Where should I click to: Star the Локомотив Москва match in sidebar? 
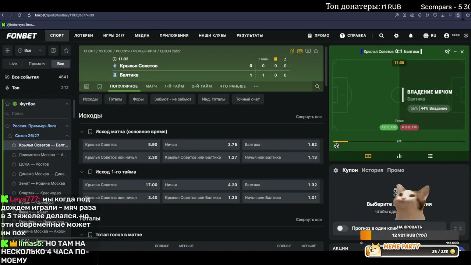pyautogui.click(x=14, y=155)
